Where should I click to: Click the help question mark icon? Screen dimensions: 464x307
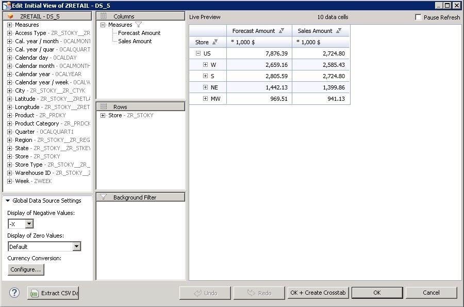click(x=14, y=293)
